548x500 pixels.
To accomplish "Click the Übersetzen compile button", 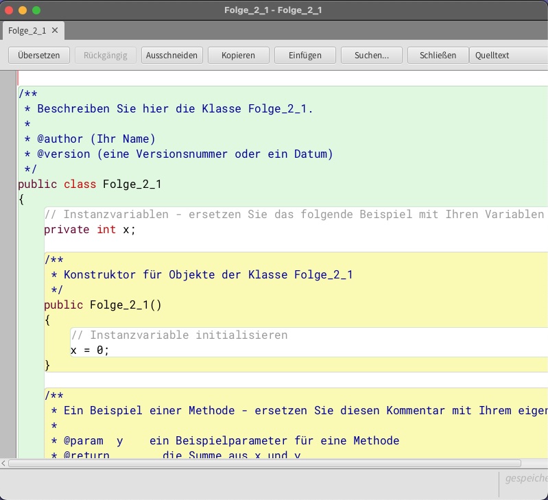I will click(x=38, y=56).
